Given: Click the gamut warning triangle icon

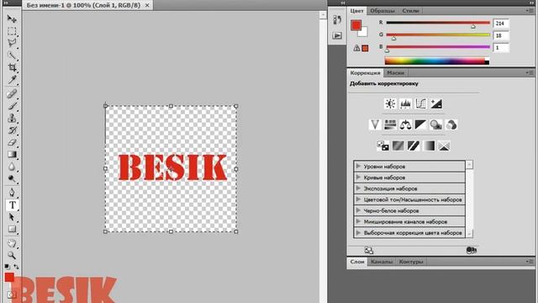Looking at the screenshot, I should click(x=356, y=48).
